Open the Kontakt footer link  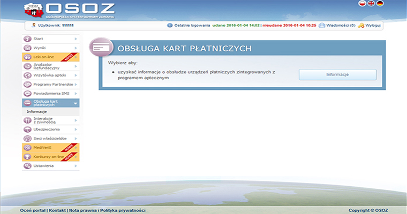pos(57,210)
